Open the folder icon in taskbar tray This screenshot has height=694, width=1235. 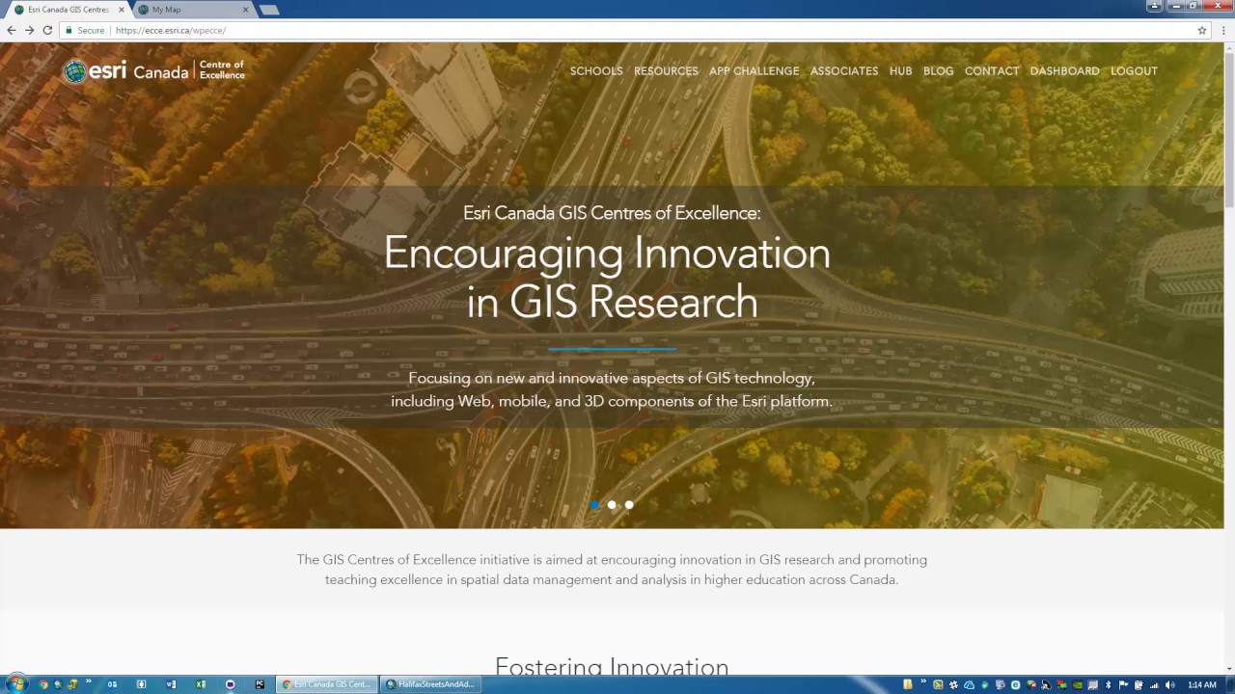(x=908, y=684)
